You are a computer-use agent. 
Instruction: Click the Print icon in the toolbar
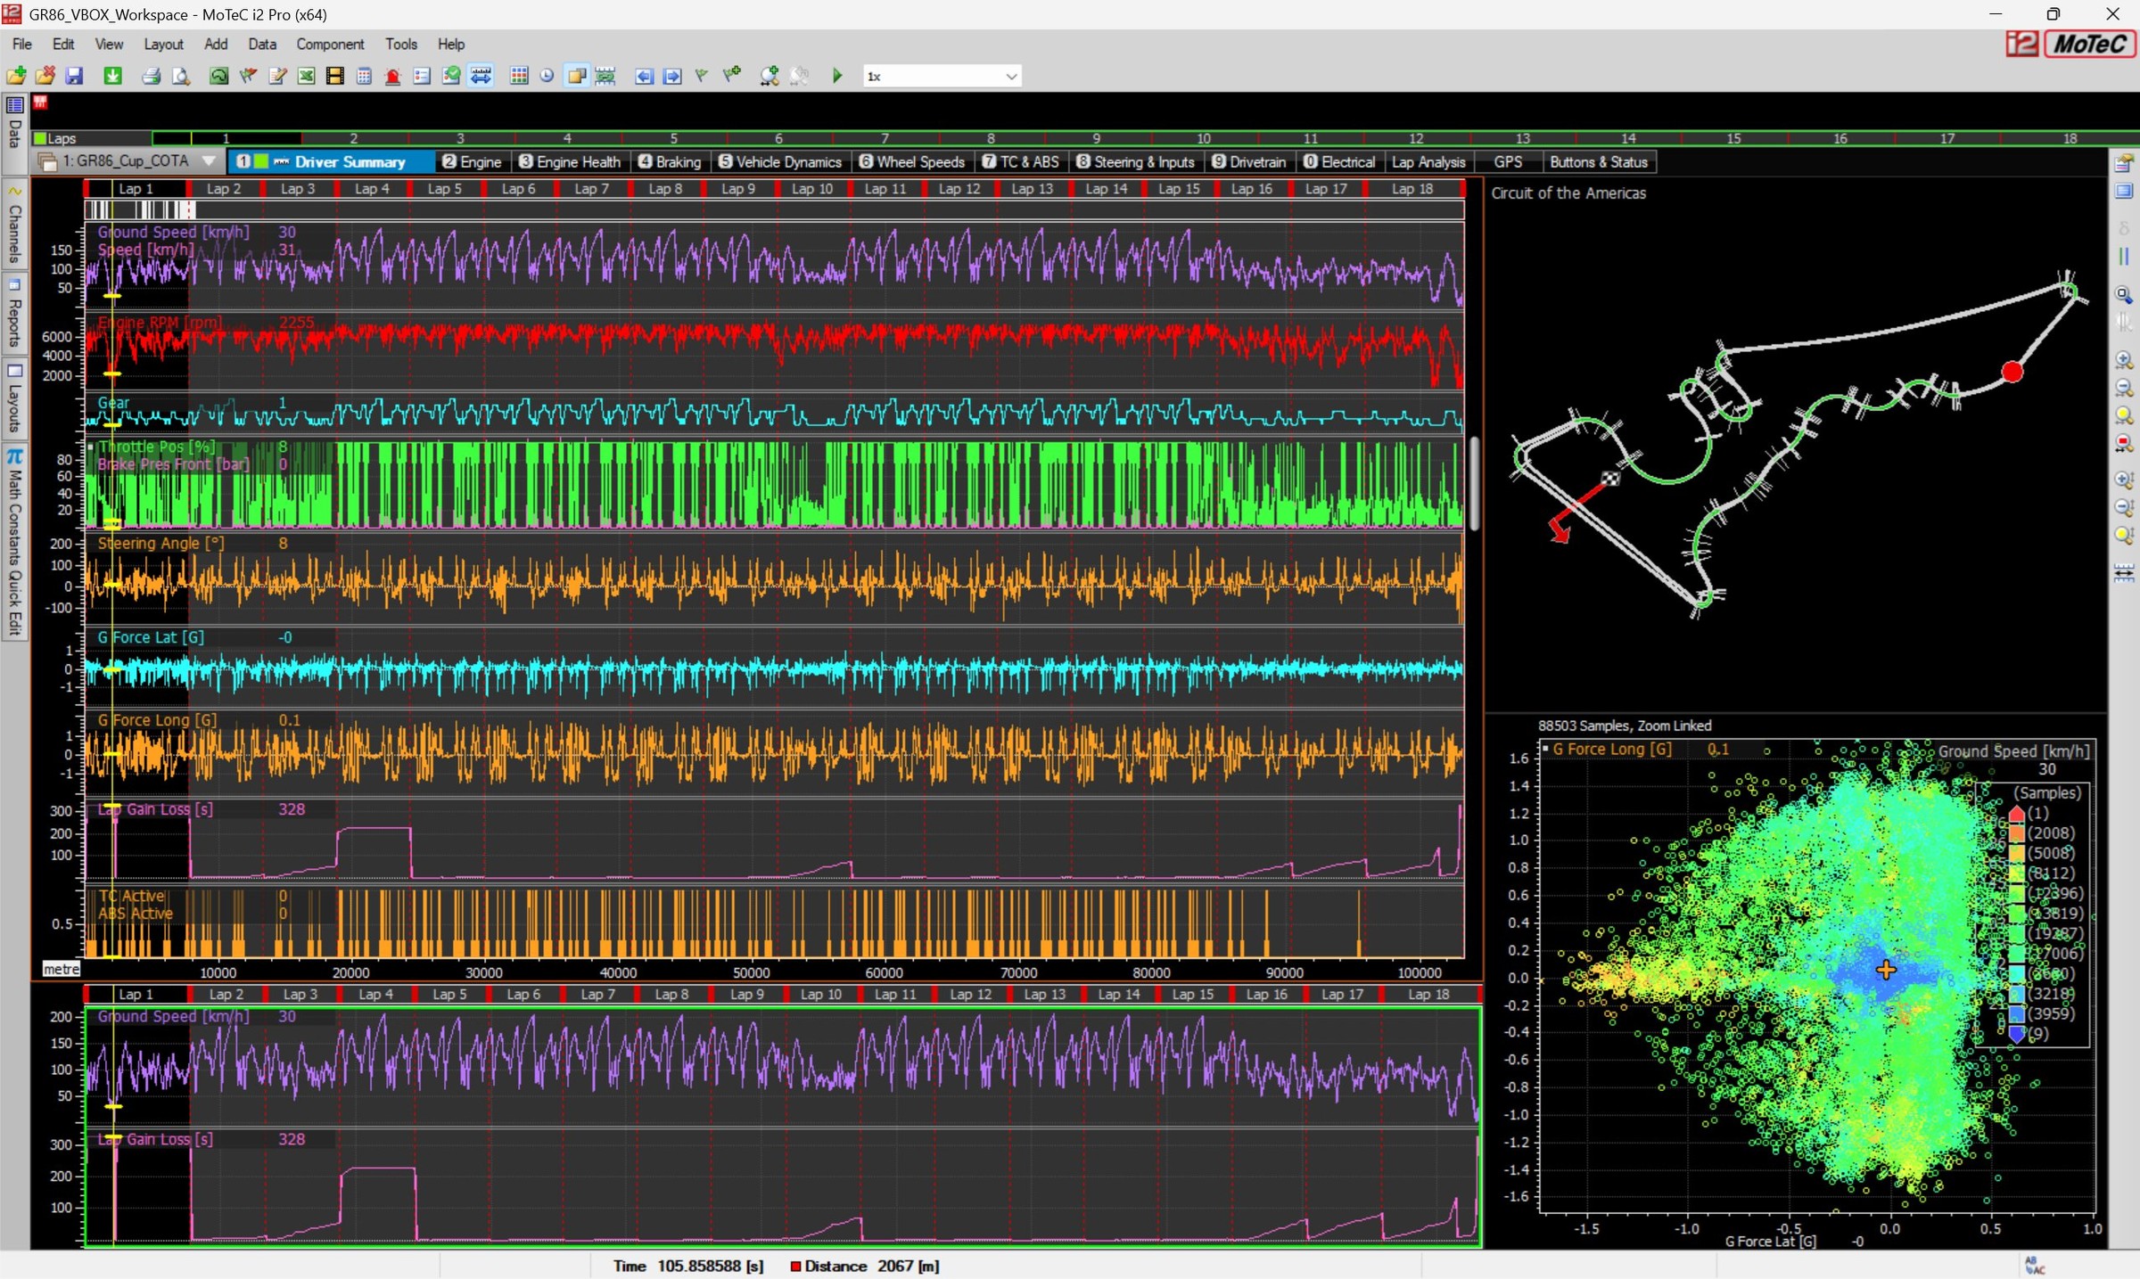point(152,76)
